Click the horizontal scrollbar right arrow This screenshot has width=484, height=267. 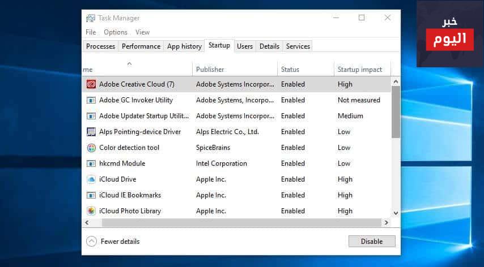pyautogui.click(x=386, y=222)
